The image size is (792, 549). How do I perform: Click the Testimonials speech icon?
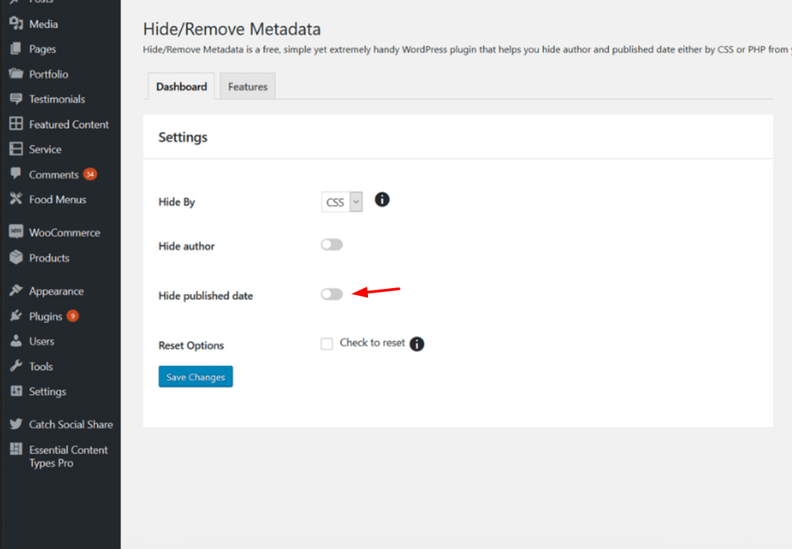click(16, 98)
